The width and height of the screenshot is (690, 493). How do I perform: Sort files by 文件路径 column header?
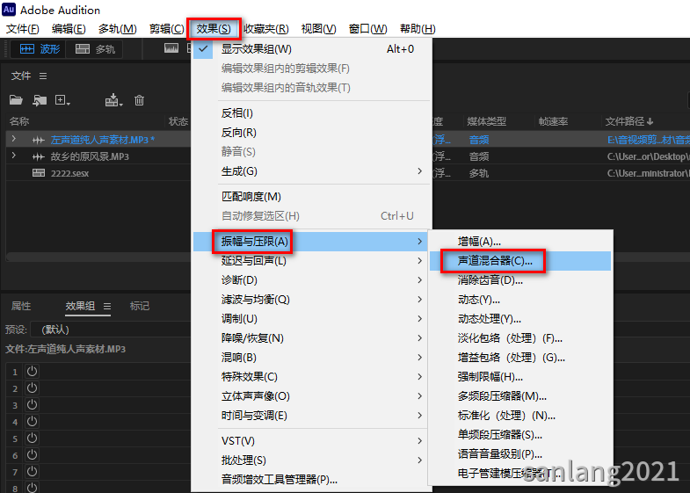point(628,121)
